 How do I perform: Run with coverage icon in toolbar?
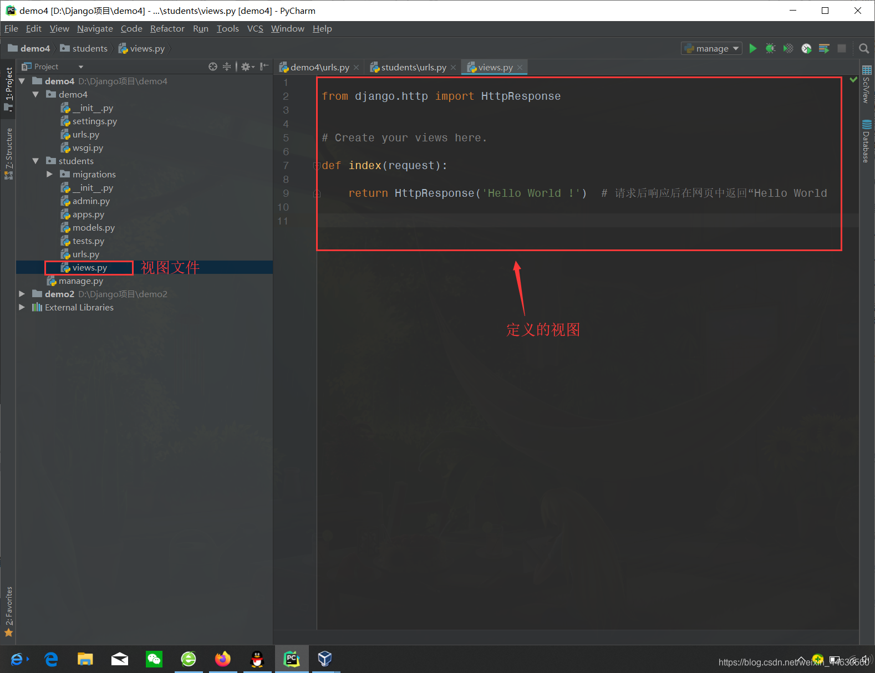pos(788,48)
